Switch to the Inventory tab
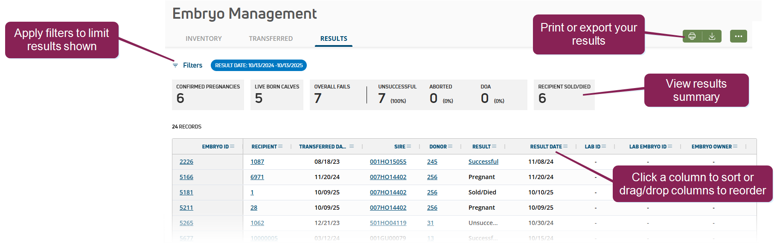The height and width of the screenshot is (248, 780). pos(204,39)
